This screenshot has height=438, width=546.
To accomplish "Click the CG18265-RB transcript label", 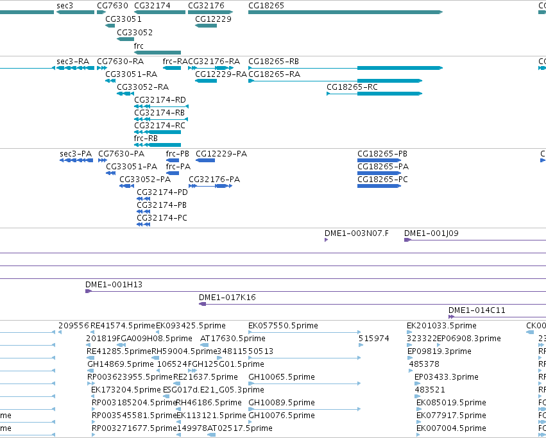I will point(273,62).
